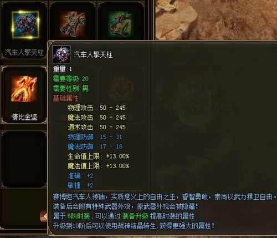Click the rocky map terrain area

pos(216,19)
